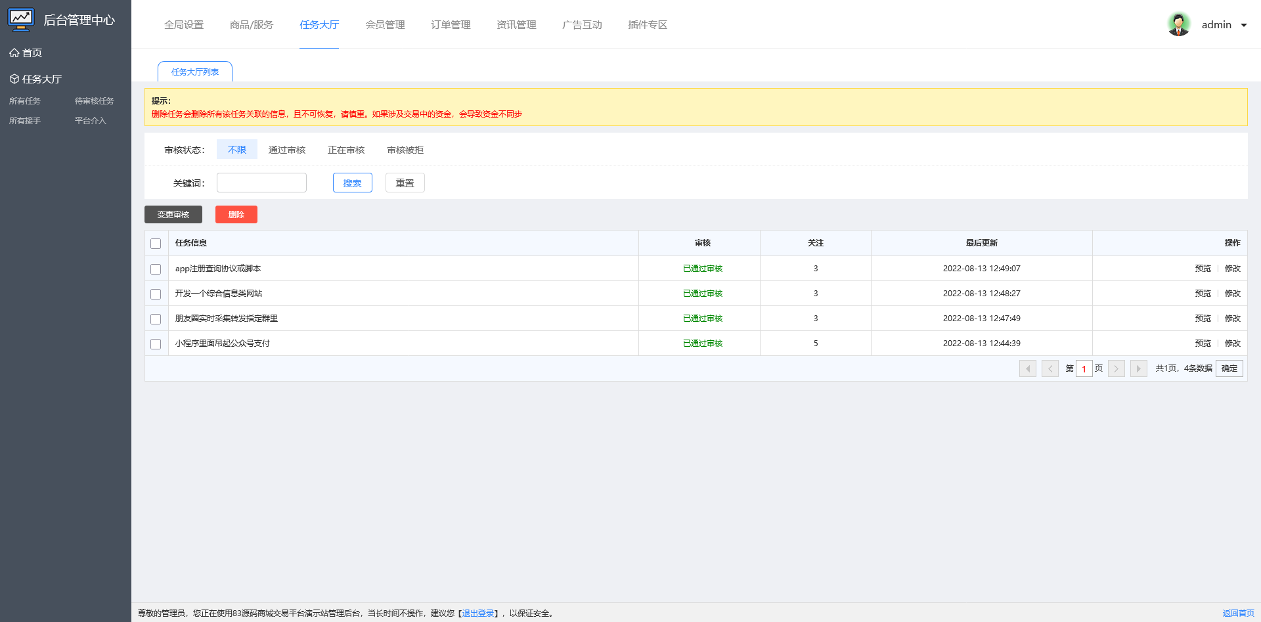Open the 订单管理 top menu
The height and width of the screenshot is (622, 1261).
[451, 24]
